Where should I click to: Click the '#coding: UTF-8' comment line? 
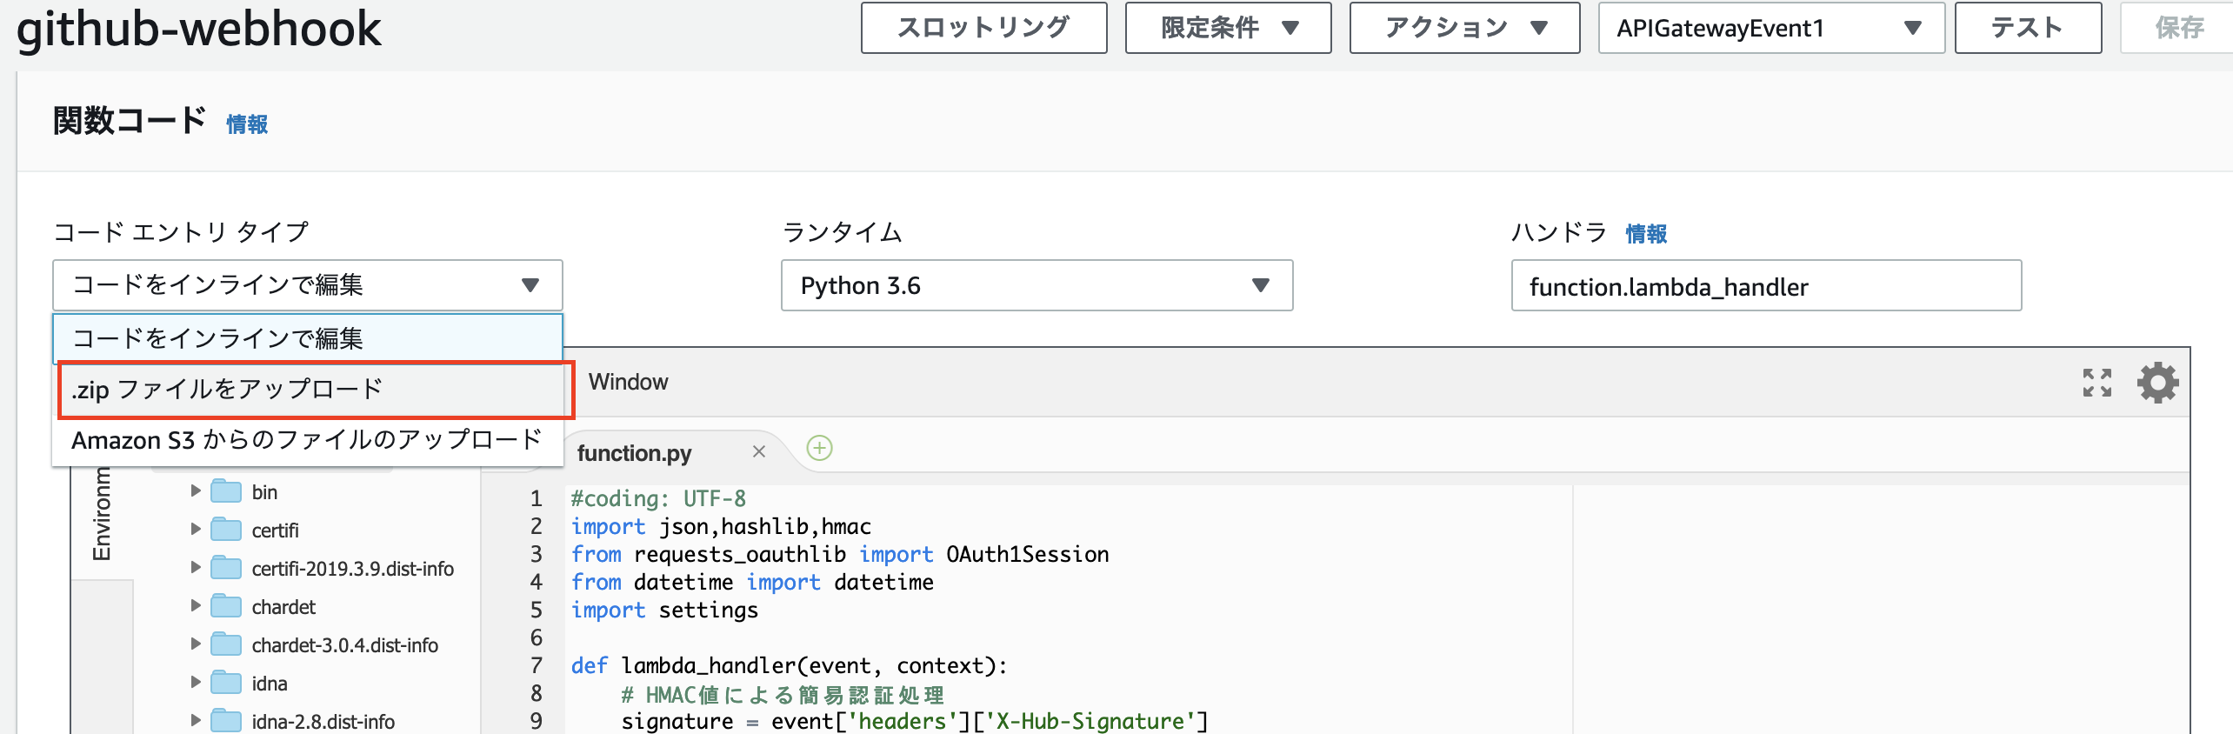658,498
